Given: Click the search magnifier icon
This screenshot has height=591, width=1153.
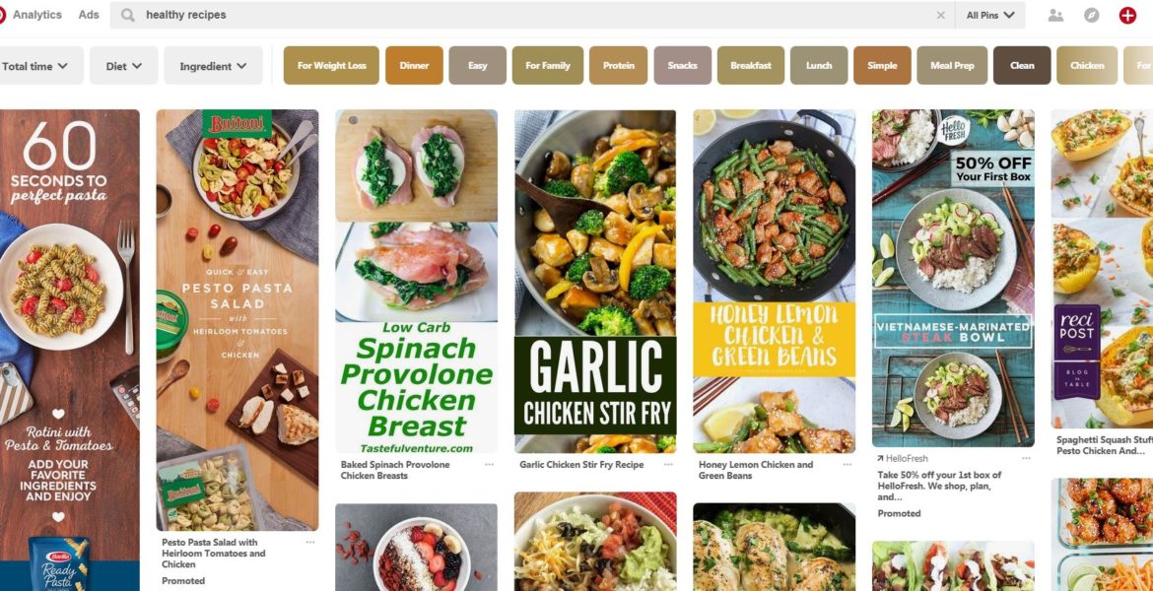Looking at the screenshot, I should (x=128, y=15).
